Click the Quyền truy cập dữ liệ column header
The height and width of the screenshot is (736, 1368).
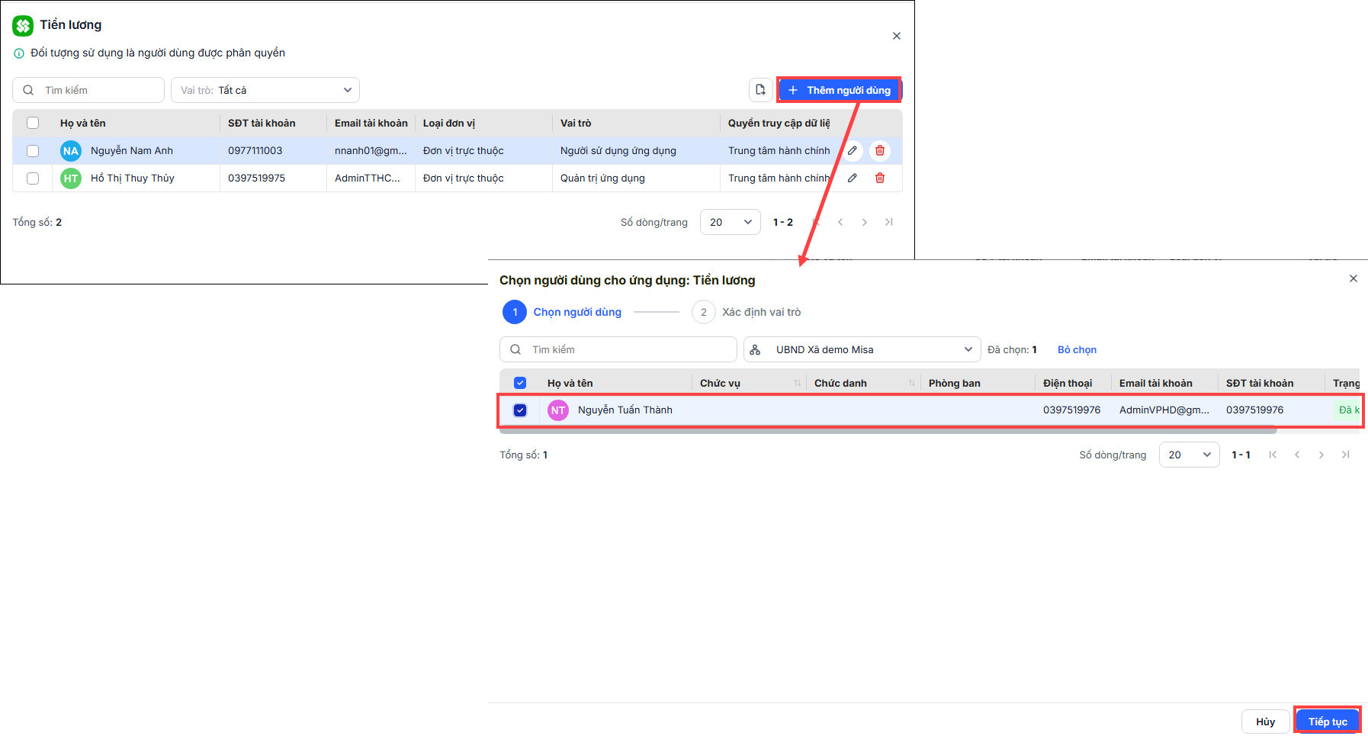click(x=779, y=123)
